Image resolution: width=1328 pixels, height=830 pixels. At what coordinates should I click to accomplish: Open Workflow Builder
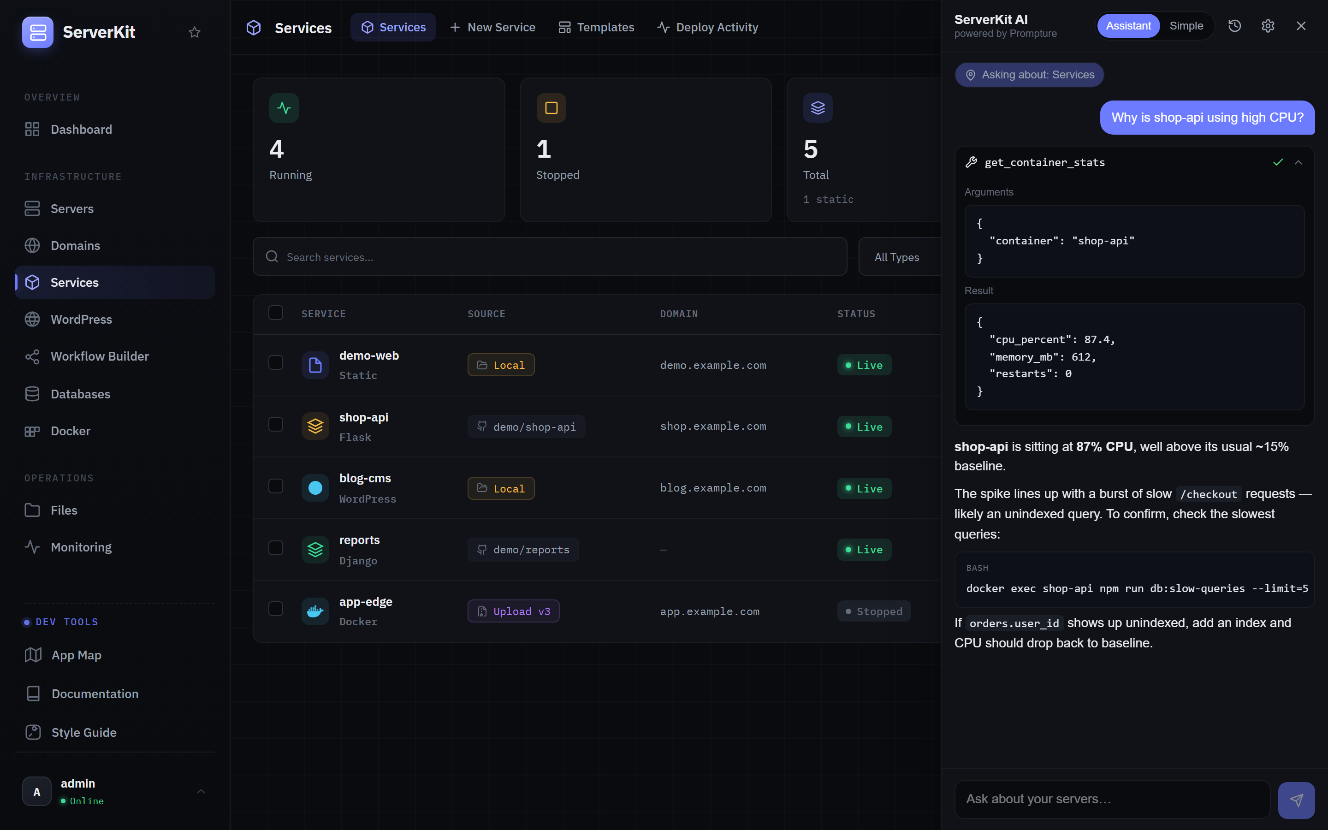(x=115, y=356)
